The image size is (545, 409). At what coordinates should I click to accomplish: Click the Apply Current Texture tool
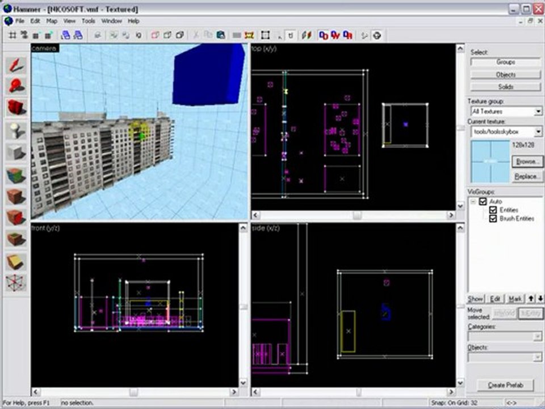point(16,197)
